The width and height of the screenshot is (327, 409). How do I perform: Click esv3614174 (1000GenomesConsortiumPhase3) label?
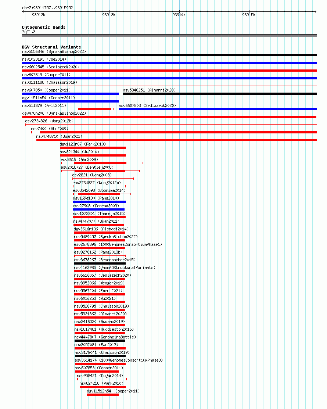(x=119, y=360)
